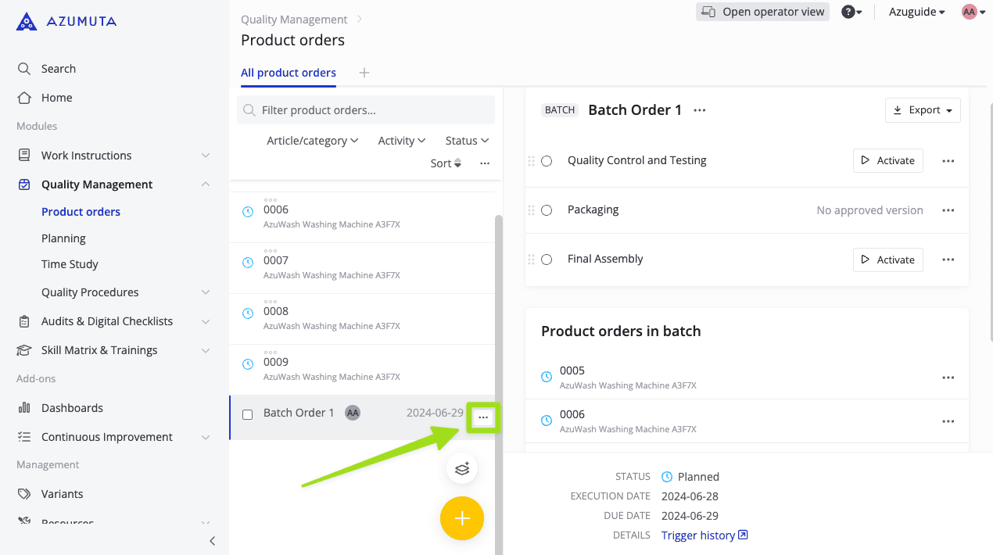Switch to the All product orders tab
The height and width of the screenshot is (555, 993).
click(x=288, y=72)
